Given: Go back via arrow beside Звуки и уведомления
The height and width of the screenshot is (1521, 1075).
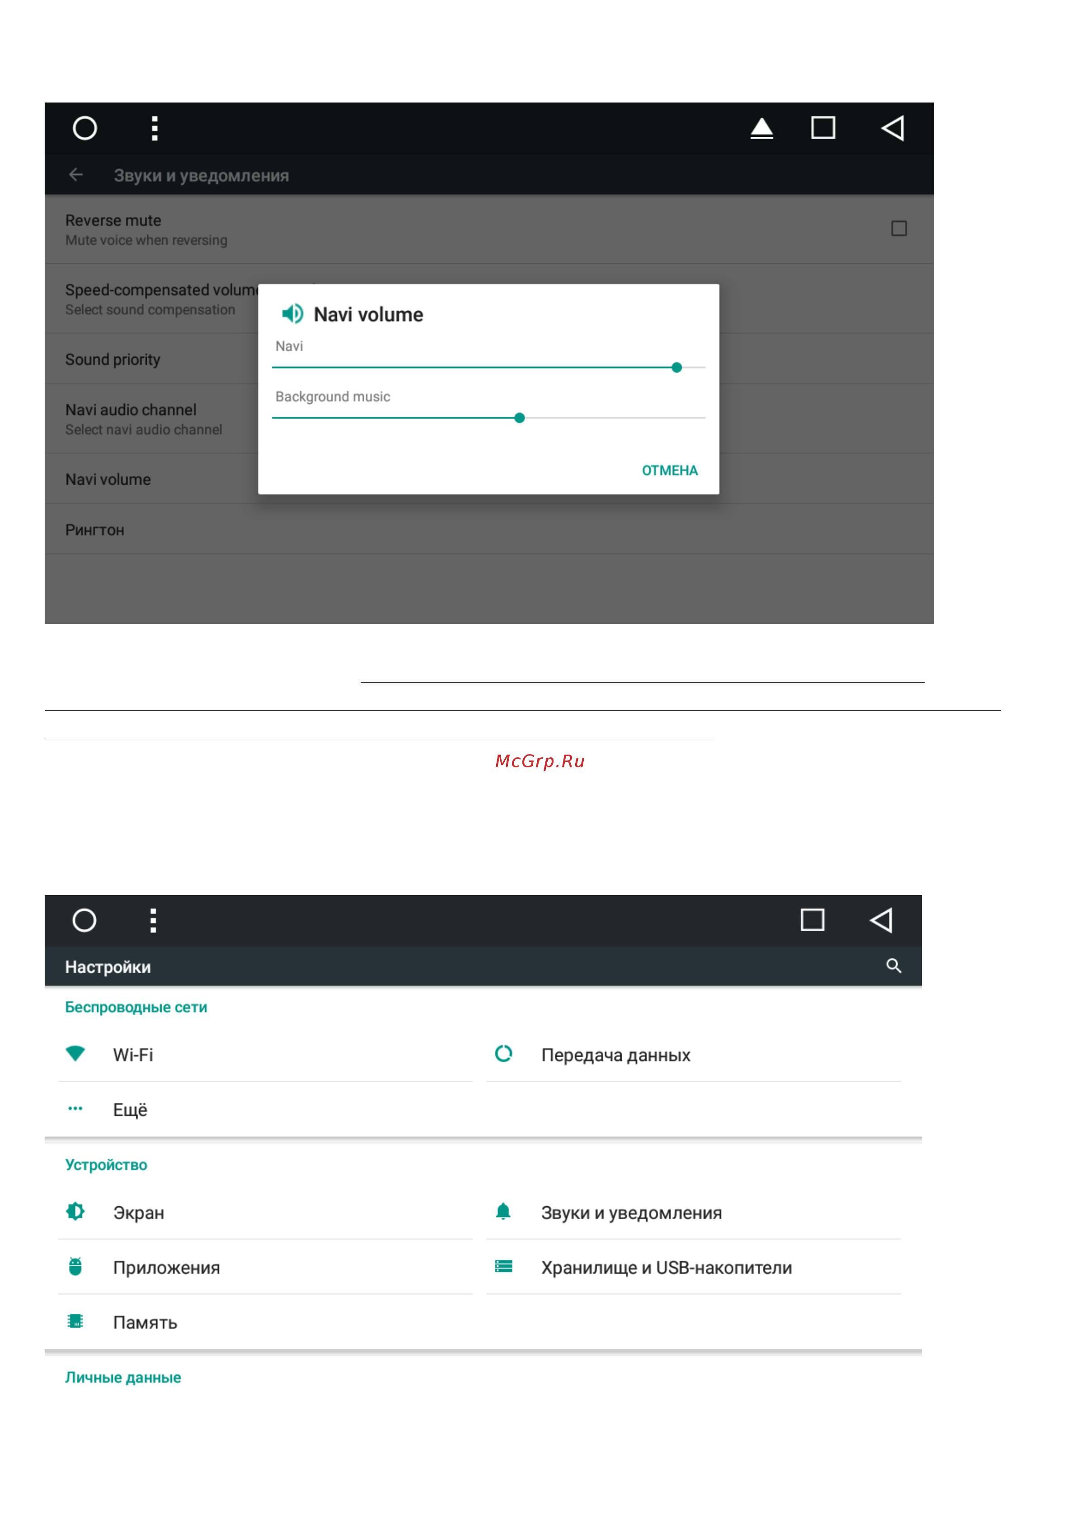Looking at the screenshot, I should point(76,174).
